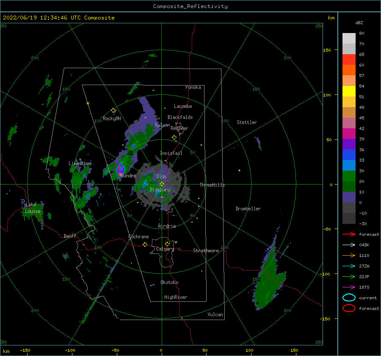The image size is (381, 356).
Task: Click the asterisk marker east of Innisfail
Action: point(201,145)
